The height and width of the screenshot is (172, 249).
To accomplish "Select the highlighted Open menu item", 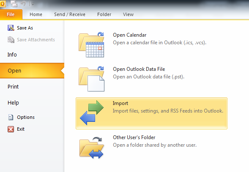I will point(32,71).
